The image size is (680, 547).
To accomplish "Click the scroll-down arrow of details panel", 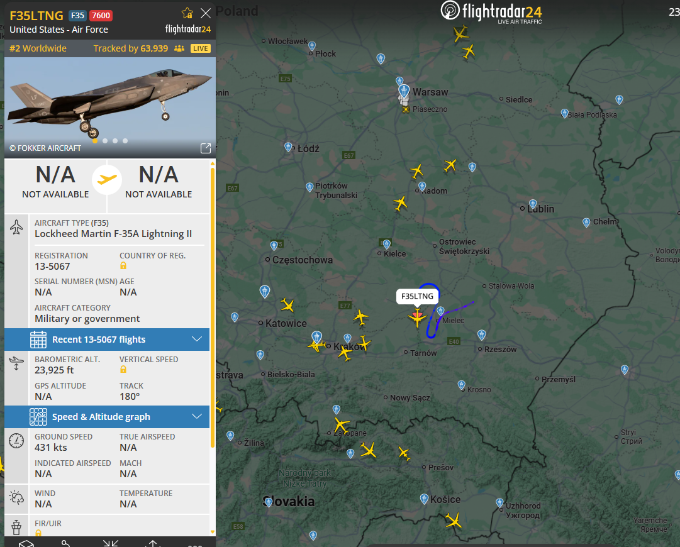I will (x=213, y=532).
